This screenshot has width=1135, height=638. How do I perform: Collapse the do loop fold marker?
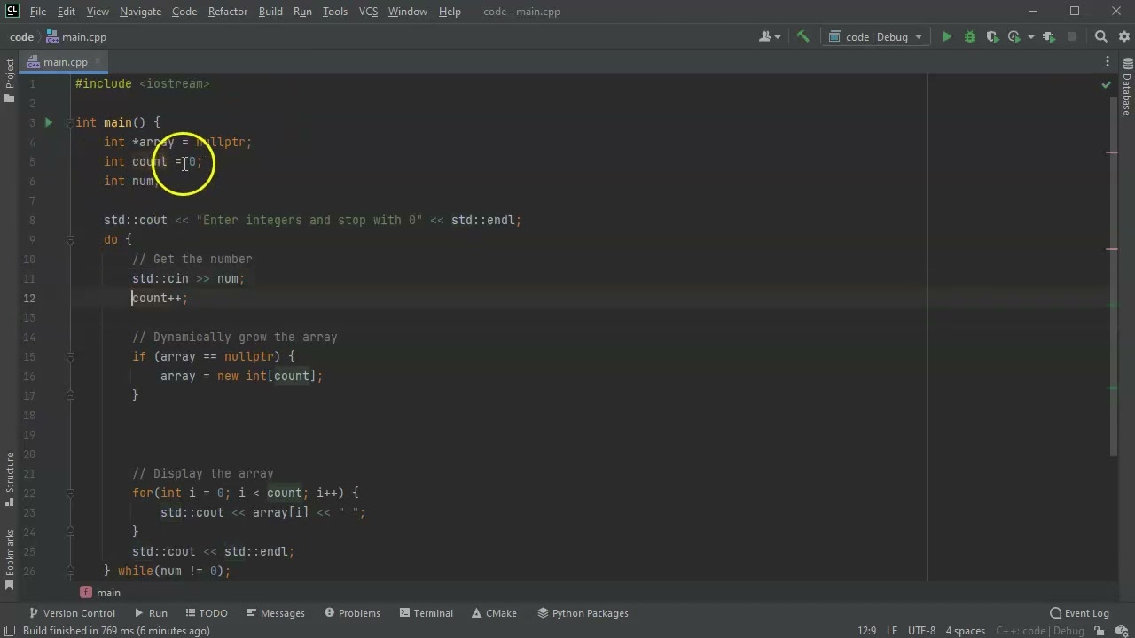(x=70, y=239)
